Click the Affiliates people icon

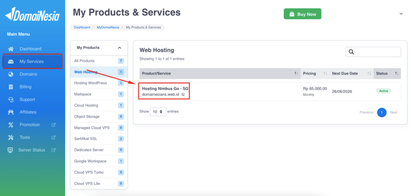(x=11, y=112)
